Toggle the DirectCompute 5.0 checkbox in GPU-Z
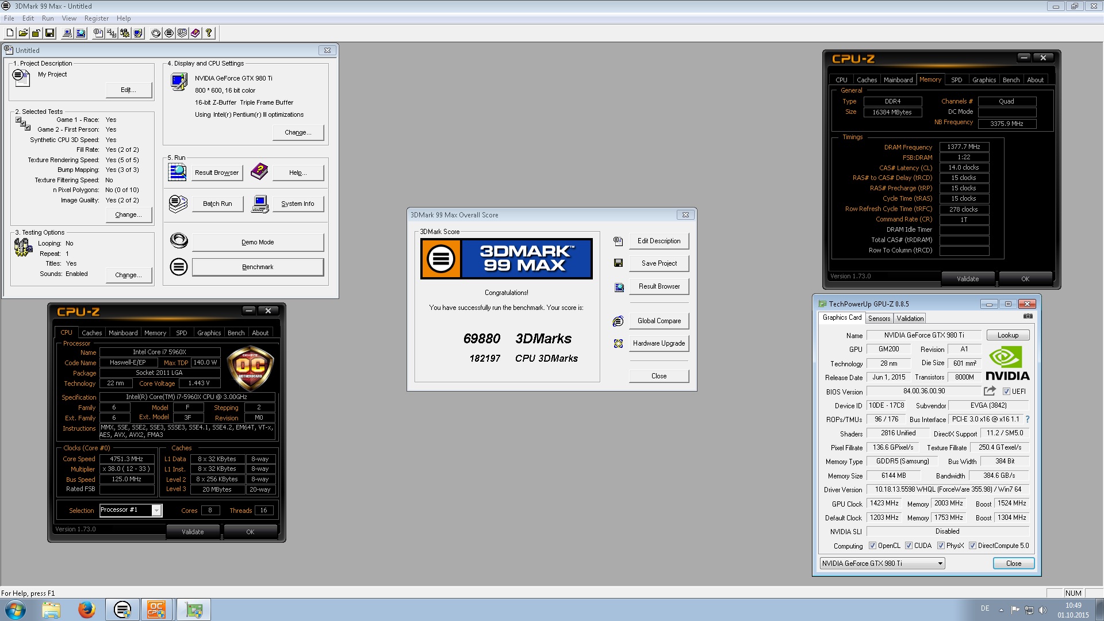The image size is (1104, 621). point(972,546)
